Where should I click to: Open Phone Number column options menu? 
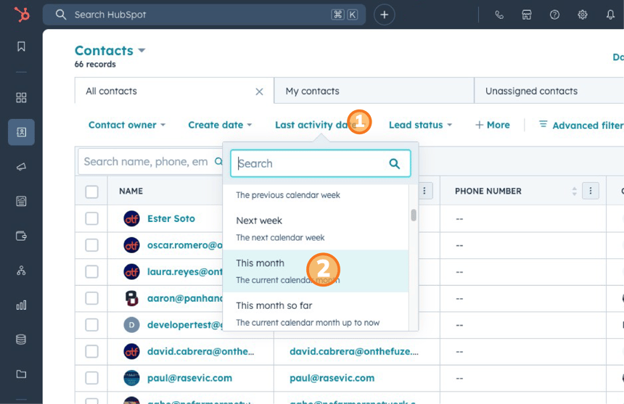591,191
